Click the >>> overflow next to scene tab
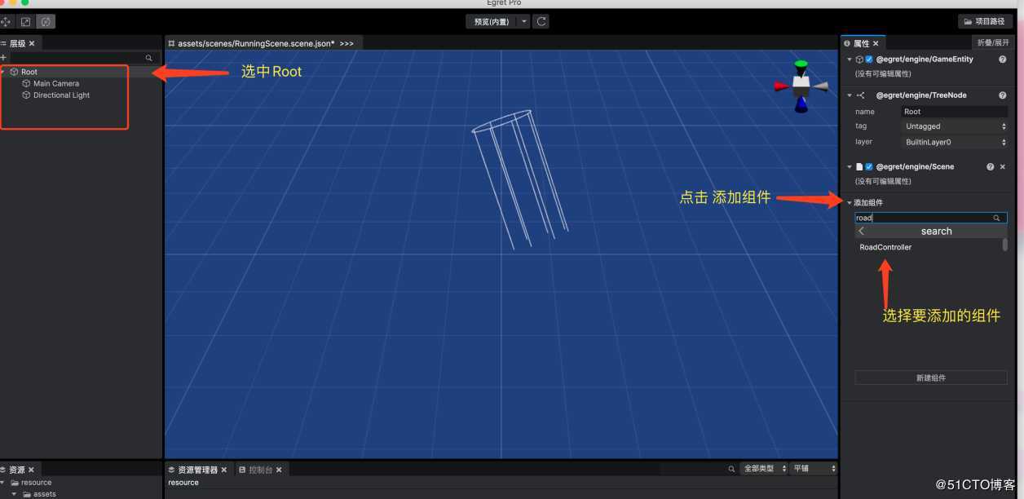1024x499 pixels. coord(346,43)
